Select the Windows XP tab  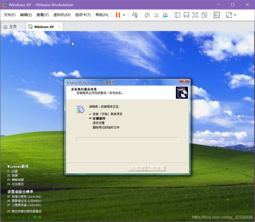pyautogui.click(x=44, y=27)
